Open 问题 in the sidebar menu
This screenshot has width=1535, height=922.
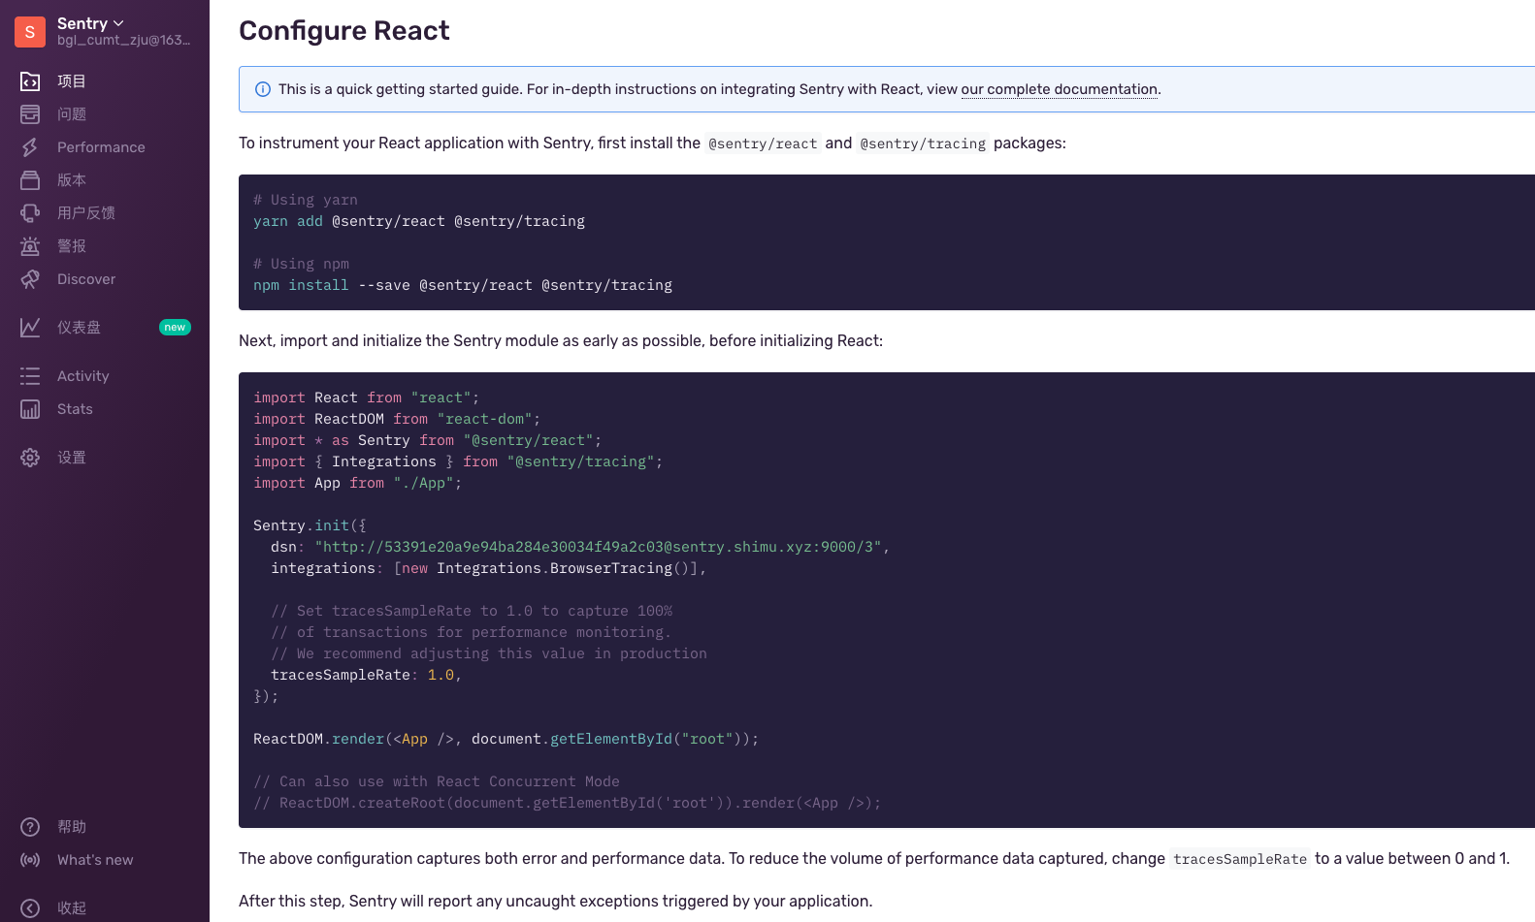72,114
